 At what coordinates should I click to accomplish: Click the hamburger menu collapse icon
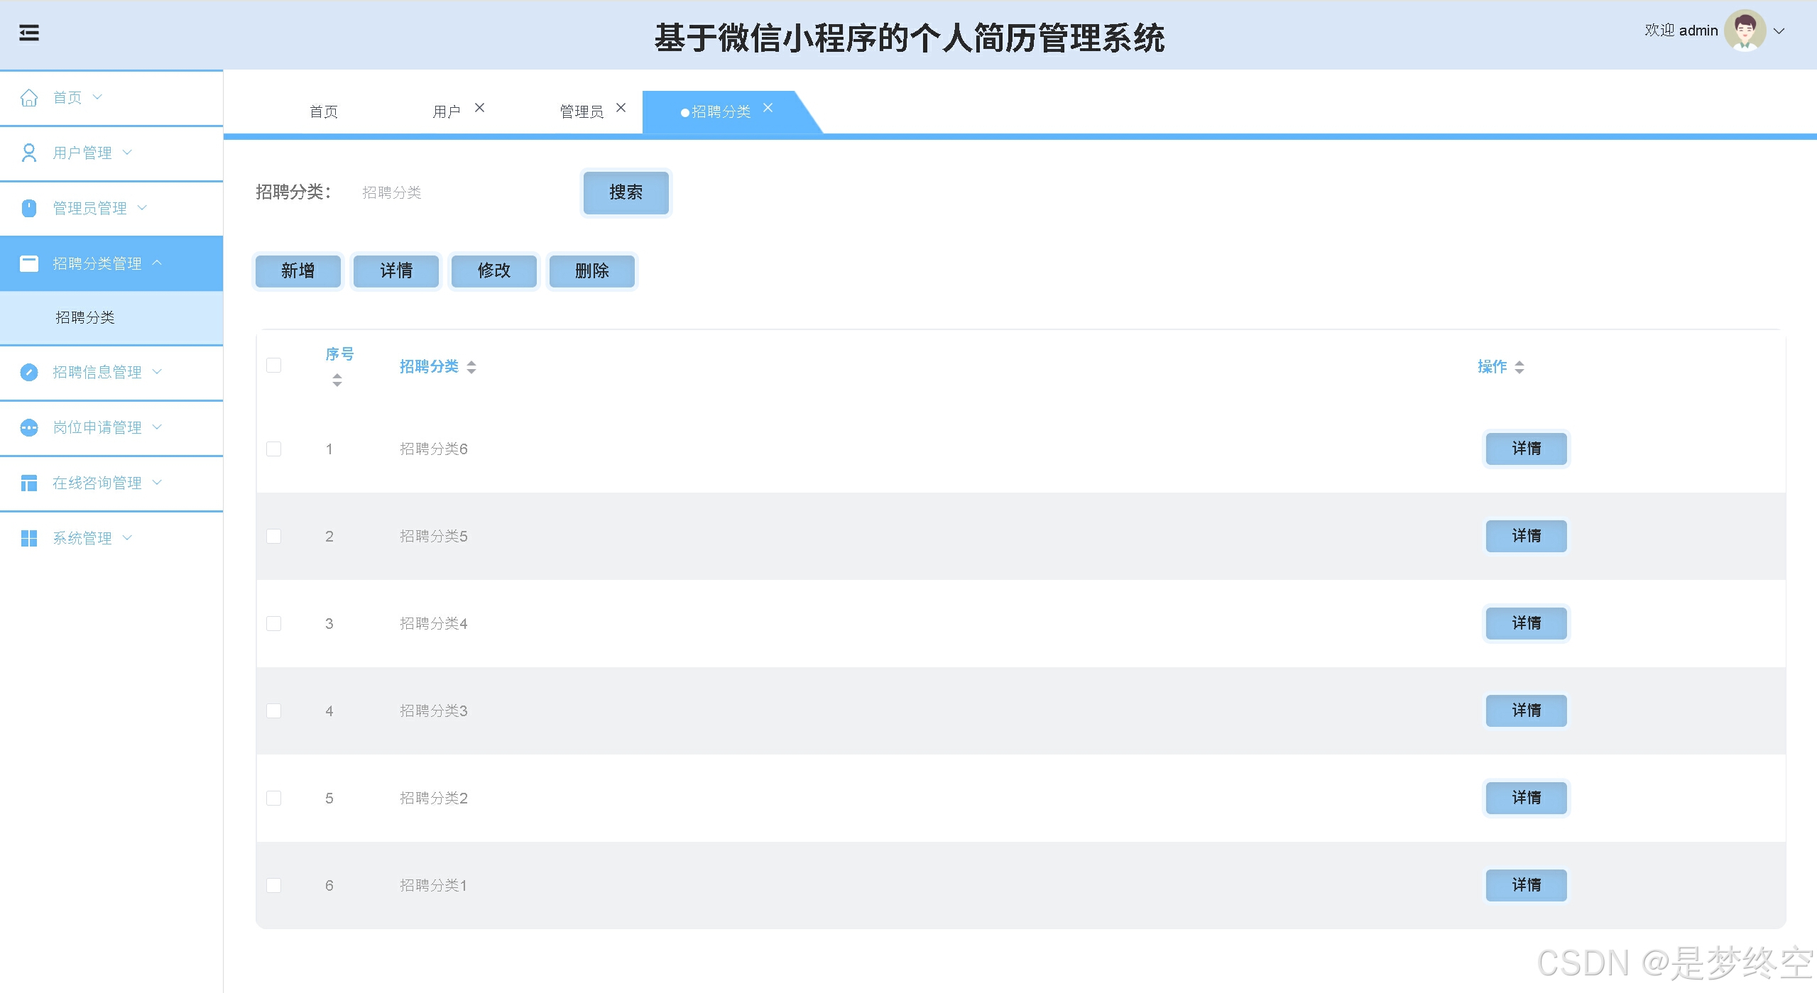pos(28,33)
